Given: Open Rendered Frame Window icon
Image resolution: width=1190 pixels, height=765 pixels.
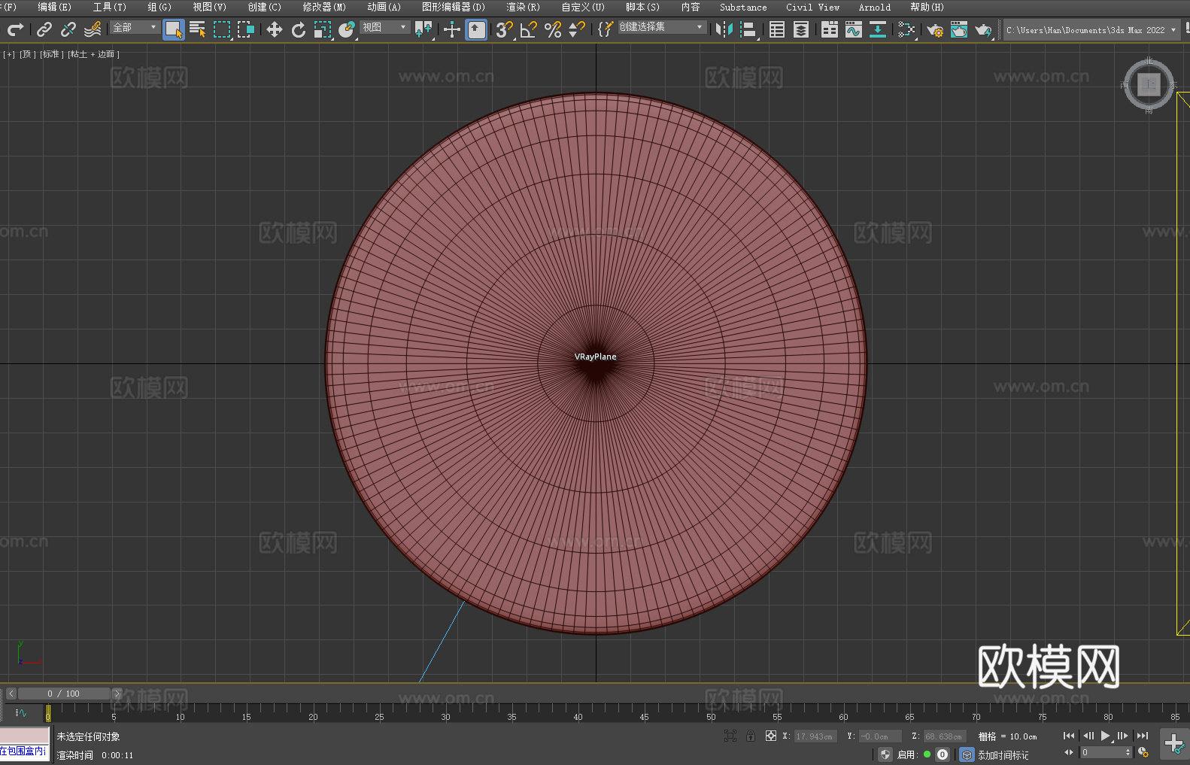Looking at the screenshot, I should 959,29.
